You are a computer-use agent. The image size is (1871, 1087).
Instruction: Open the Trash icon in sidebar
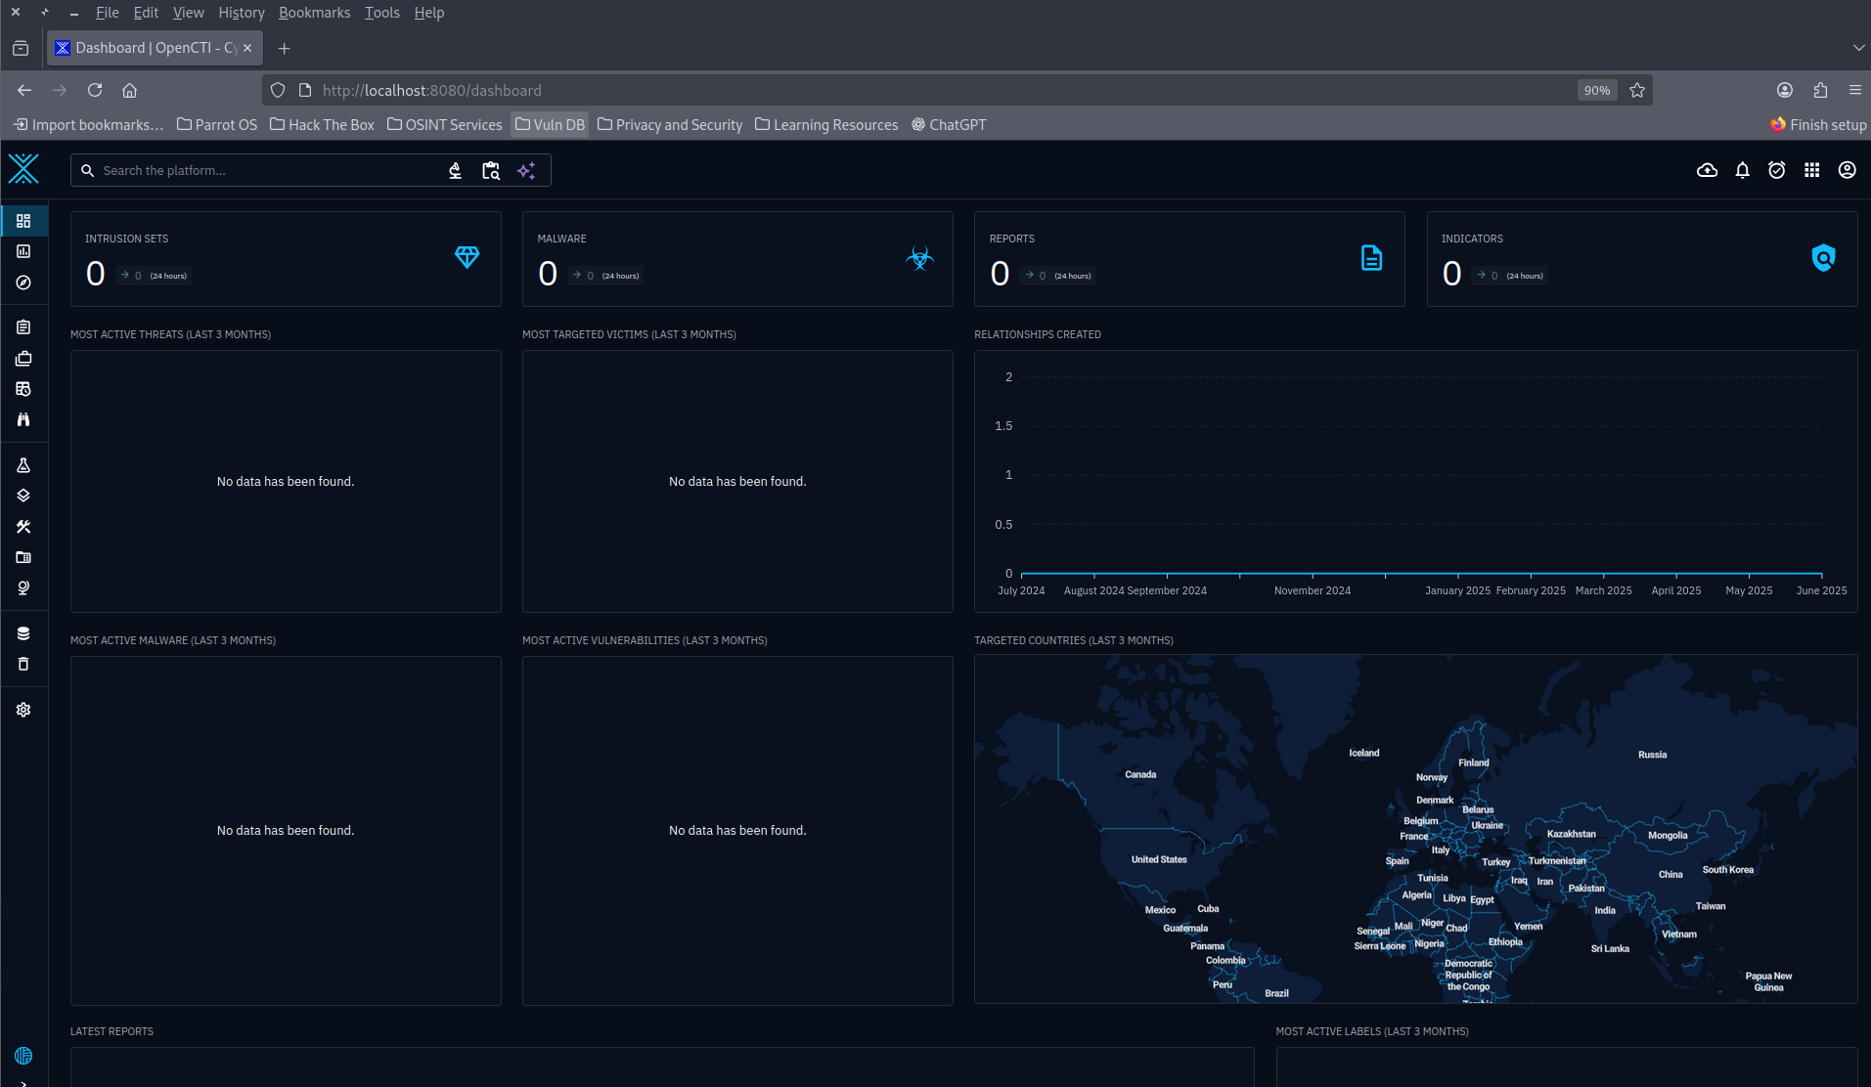click(23, 664)
